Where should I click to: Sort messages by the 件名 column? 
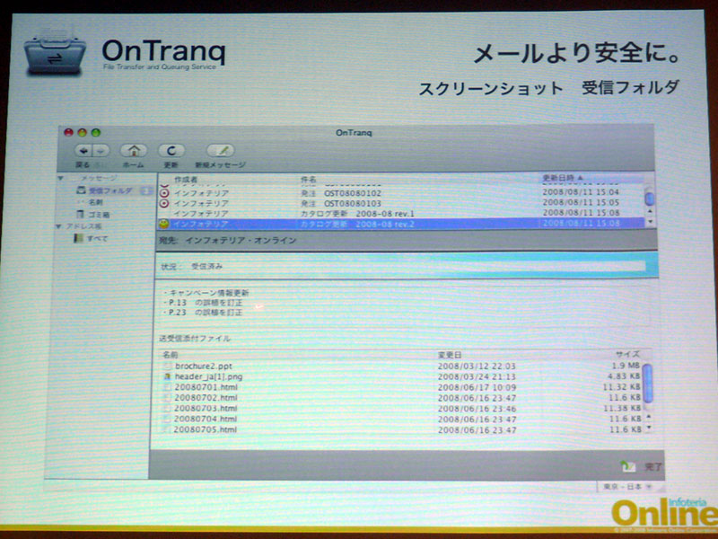point(308,179)
